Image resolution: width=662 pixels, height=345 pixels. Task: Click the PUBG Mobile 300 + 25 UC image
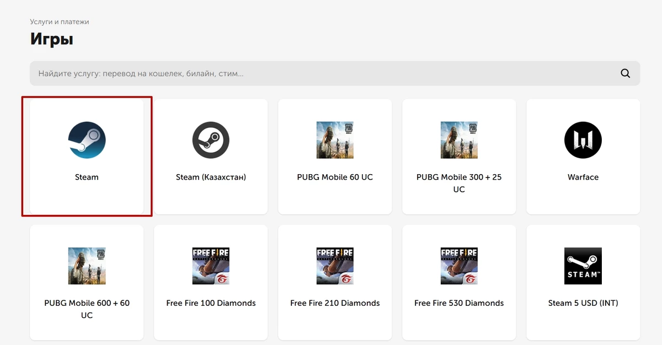[459, 140]
